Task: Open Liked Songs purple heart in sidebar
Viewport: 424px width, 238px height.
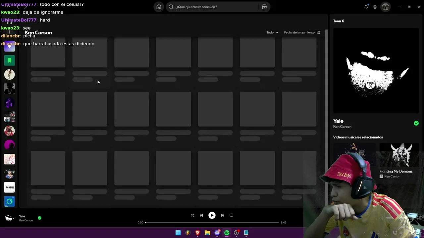Action: pos(10,47)
